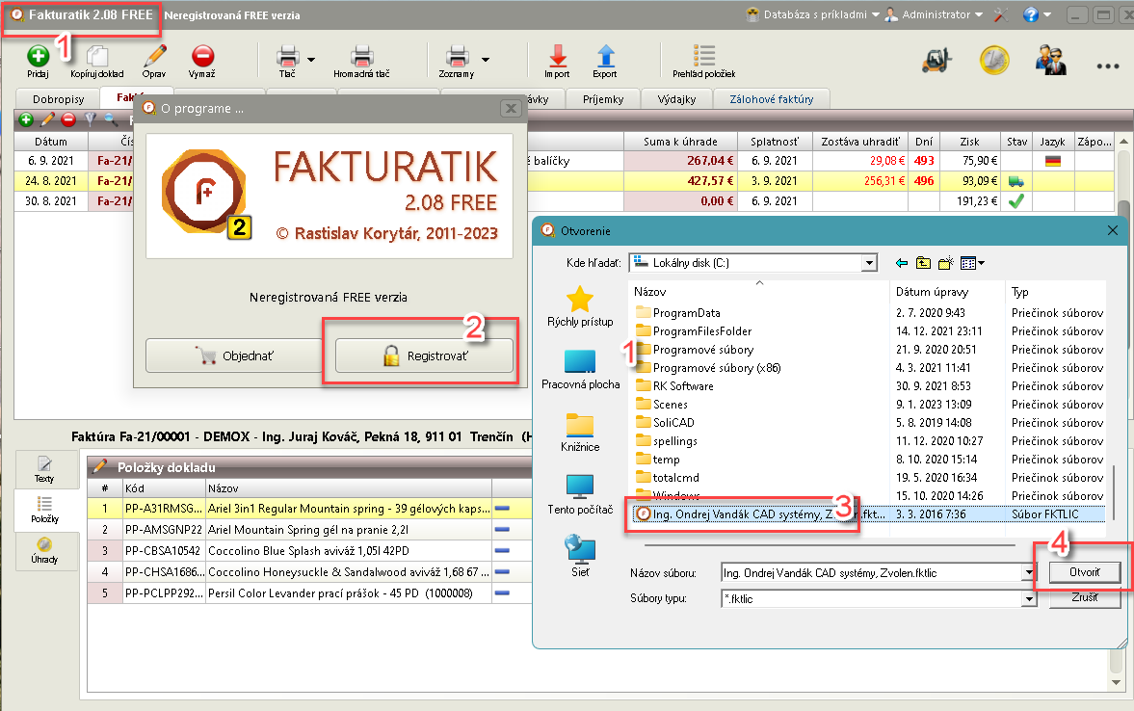Open Prehľad položiek list icon
The width and height of the screenshot is (1134, 711).
tap(703, 57)
